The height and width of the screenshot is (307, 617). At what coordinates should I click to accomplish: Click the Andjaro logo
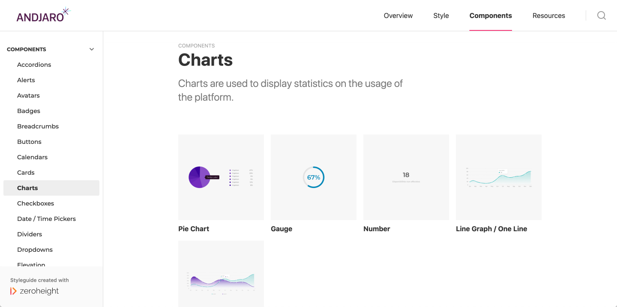click(x=43, y=15)
